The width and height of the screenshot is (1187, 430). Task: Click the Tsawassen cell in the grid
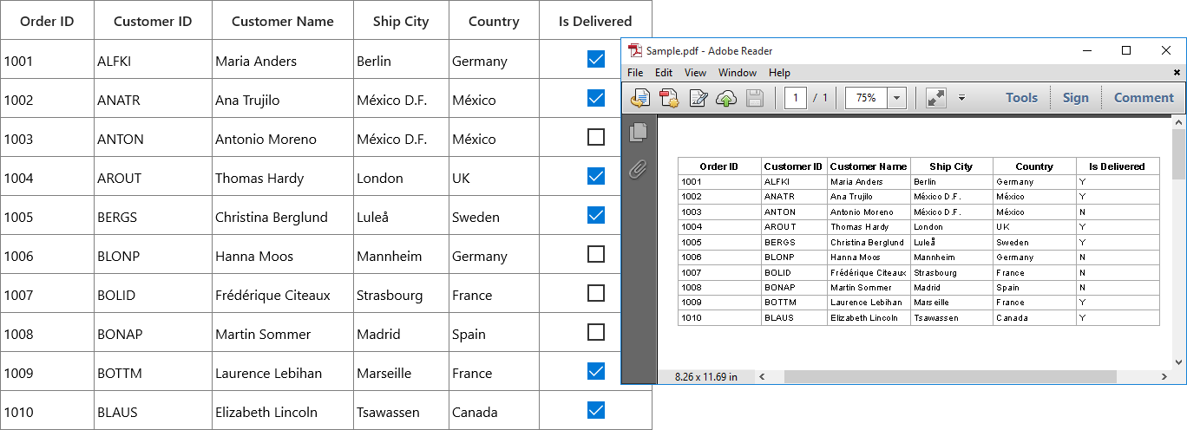pyautogui.click(x=401, y=410)
